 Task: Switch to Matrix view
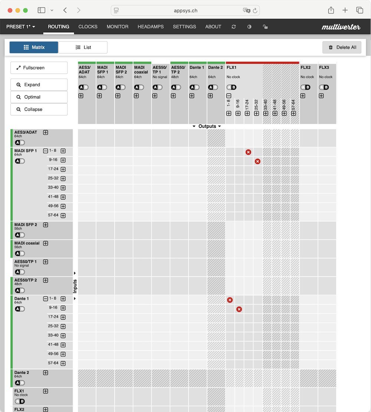coord(34,47)
